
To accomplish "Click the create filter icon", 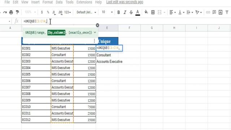I will (x=227, y=12).
